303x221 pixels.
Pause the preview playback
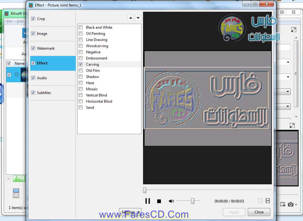pyautogui.click(x=148, y=201)
